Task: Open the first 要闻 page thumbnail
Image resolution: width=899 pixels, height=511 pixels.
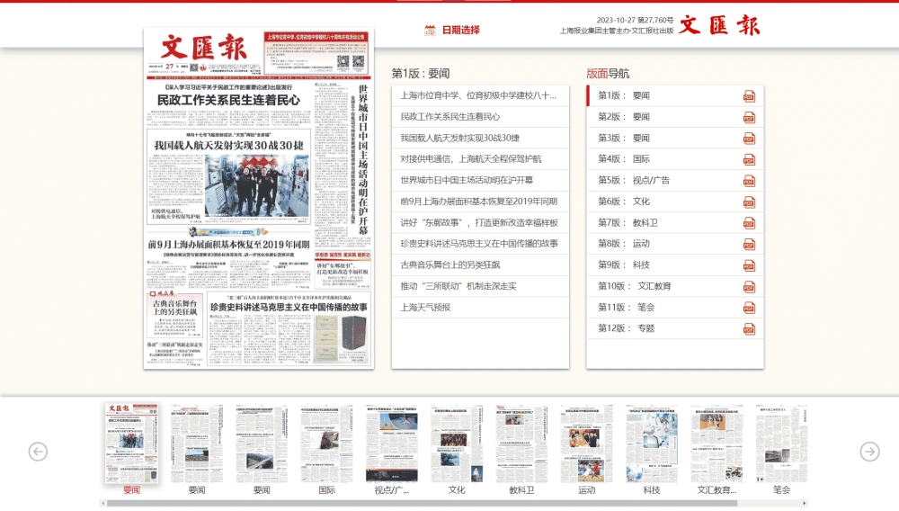Action: (131, 443)
